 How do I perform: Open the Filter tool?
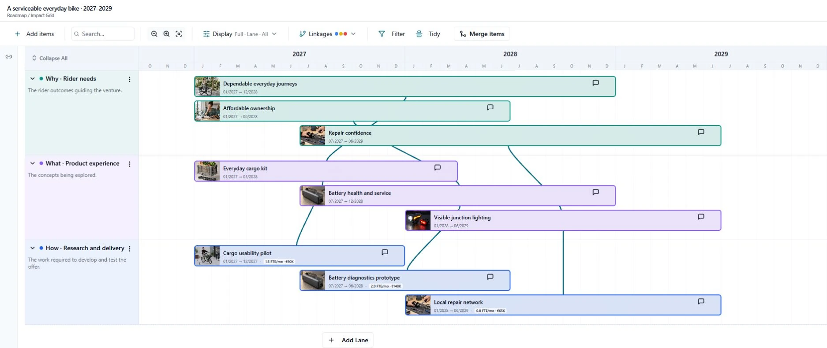point(392,34)
